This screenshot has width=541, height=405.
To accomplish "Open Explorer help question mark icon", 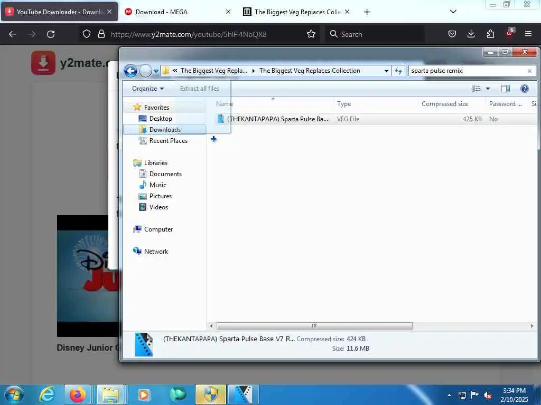I will pos(525,89).
